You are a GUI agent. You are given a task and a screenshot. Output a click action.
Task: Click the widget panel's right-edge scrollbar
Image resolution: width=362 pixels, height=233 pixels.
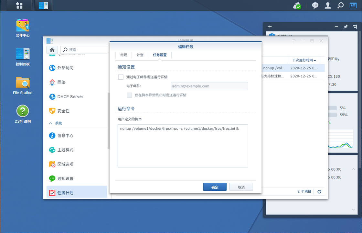pyautogui.click(x=360, y=99)
